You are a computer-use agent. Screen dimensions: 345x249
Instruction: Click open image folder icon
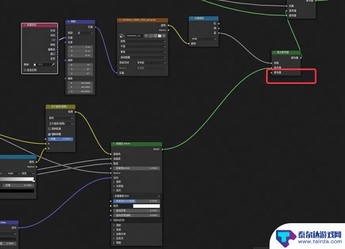[x=160, y=35]
